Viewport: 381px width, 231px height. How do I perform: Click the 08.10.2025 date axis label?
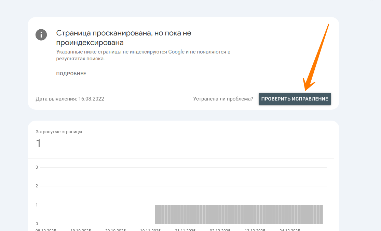(46, 230)
